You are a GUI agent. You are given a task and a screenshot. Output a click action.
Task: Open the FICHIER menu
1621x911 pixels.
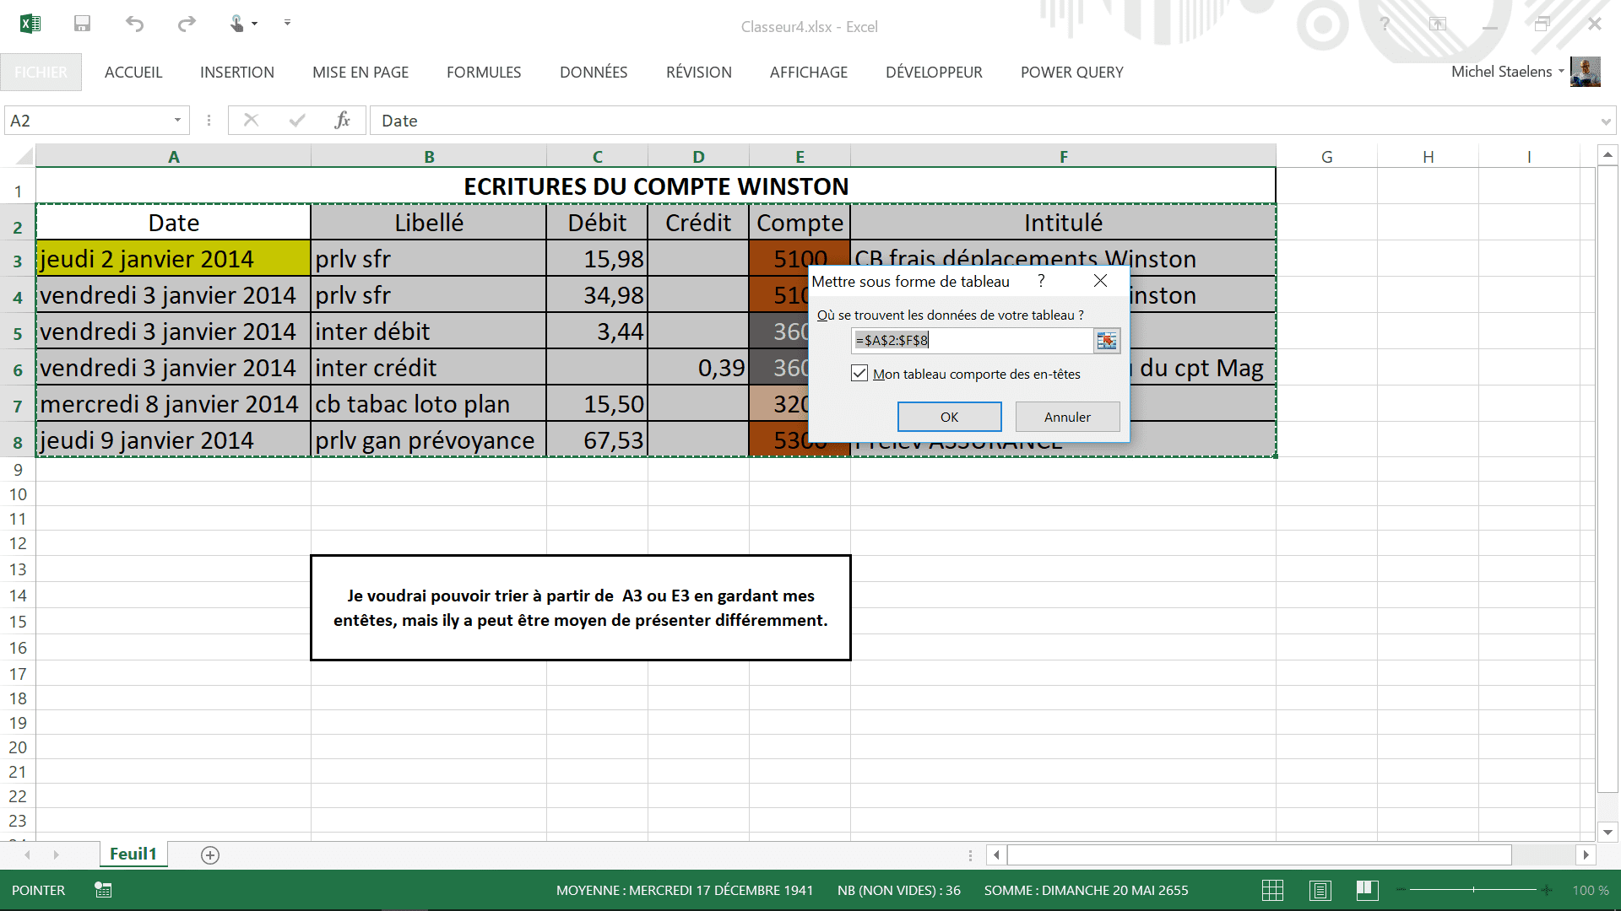(x=41, y=73)
